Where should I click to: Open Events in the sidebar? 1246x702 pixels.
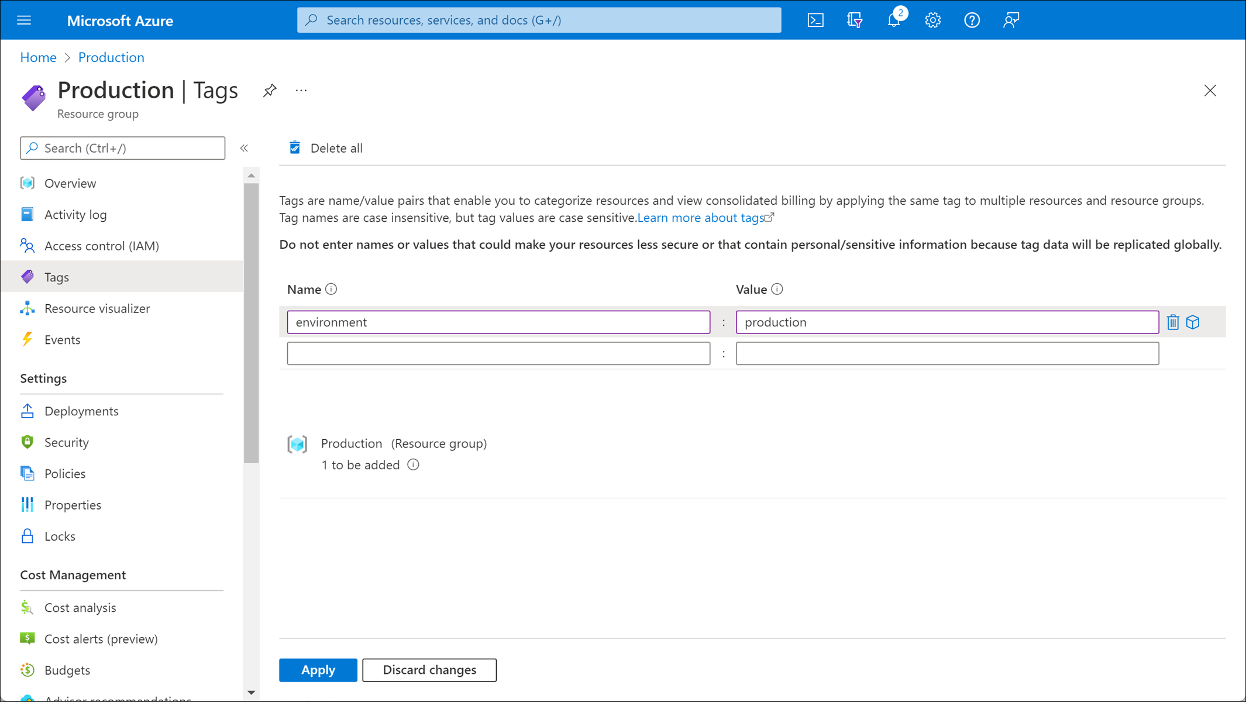[x=122, y=339]
